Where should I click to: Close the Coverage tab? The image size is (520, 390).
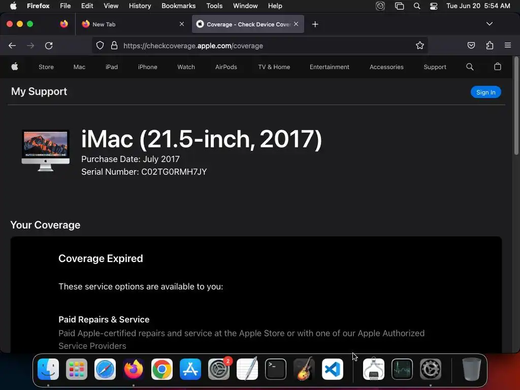(296, 24)
